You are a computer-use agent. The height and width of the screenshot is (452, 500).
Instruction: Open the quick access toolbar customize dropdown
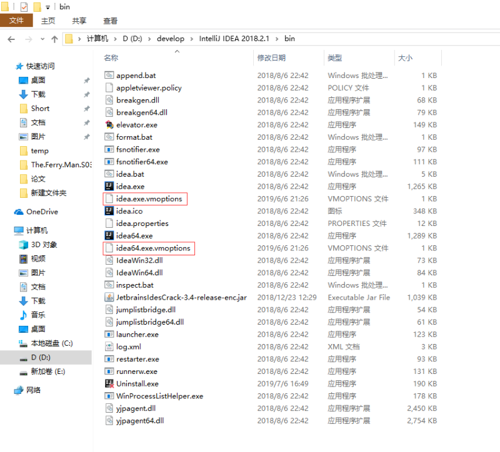[48, 7]
